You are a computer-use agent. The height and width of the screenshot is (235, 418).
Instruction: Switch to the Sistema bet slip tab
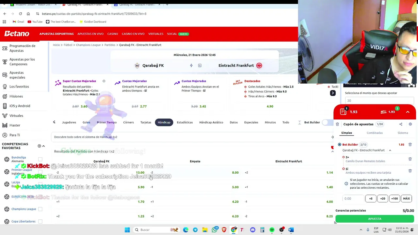pos(403,133)
